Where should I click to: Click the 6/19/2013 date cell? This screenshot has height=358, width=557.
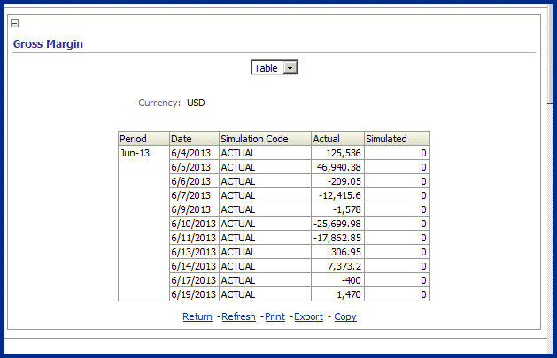[x=194, y=294]
